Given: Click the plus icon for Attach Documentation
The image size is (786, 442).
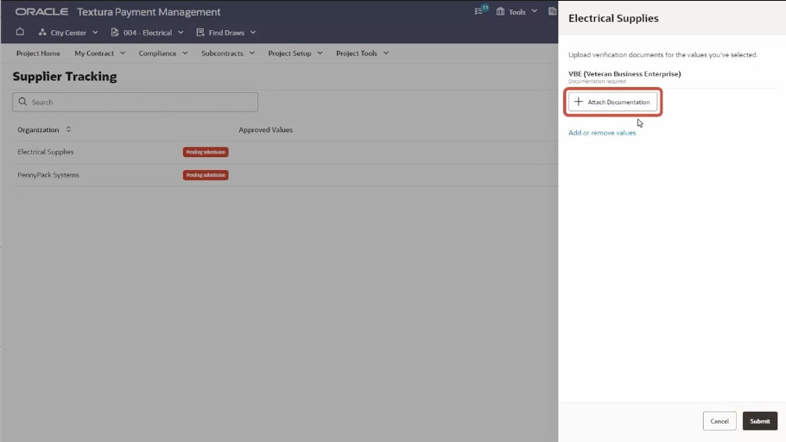Looking at the screenshot, I should click(x=579, y=102).
